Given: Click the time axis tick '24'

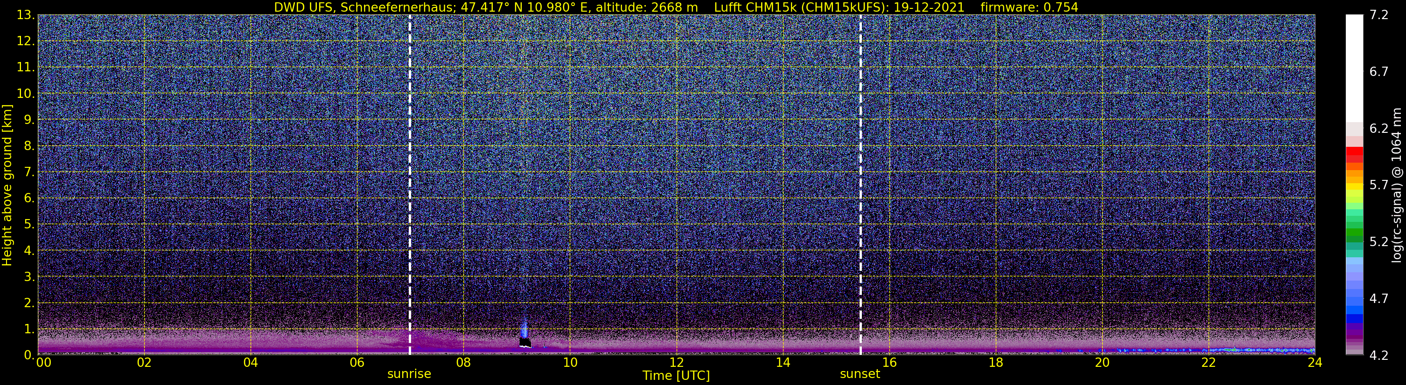Looking at the screenshot, I should tap(1315, 363).
